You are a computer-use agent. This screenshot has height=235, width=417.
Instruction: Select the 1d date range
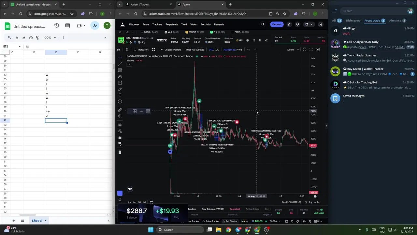[x=144, y=202]
